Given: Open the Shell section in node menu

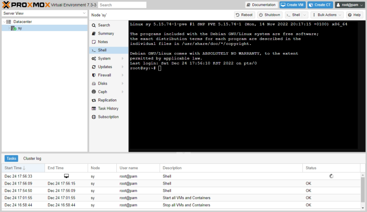Looking at the screenshot, I should tap(109, 50).
